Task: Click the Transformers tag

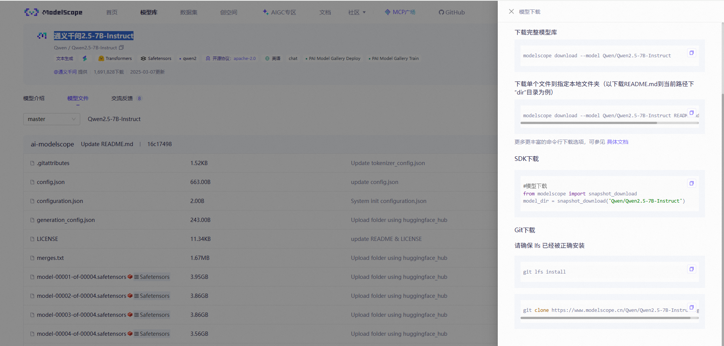Action: (x=115, y=58)
